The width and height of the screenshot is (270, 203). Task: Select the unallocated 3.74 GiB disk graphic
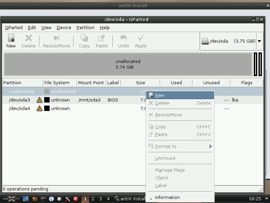coord(128,64)
